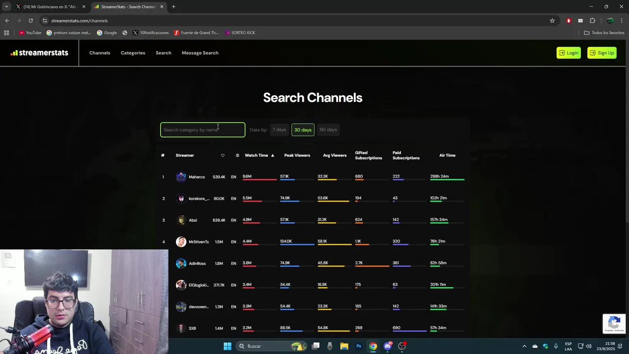Viewport: 629px width, 354px height.
Task: Open the Chrome profile avatar
Action: tap(610, 21)
